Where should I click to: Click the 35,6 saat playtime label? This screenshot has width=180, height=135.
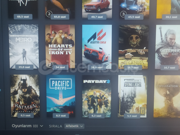pos(24,67)
